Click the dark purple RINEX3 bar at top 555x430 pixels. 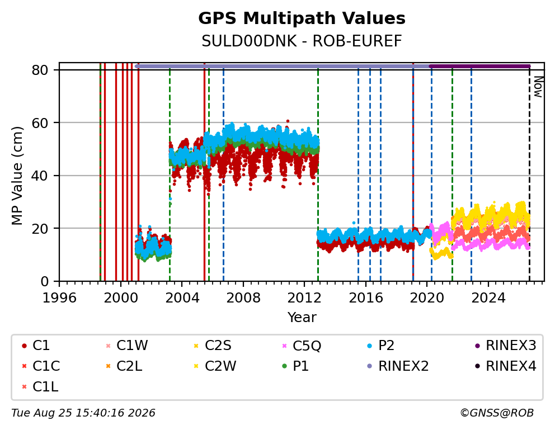[x=480, y=67]
